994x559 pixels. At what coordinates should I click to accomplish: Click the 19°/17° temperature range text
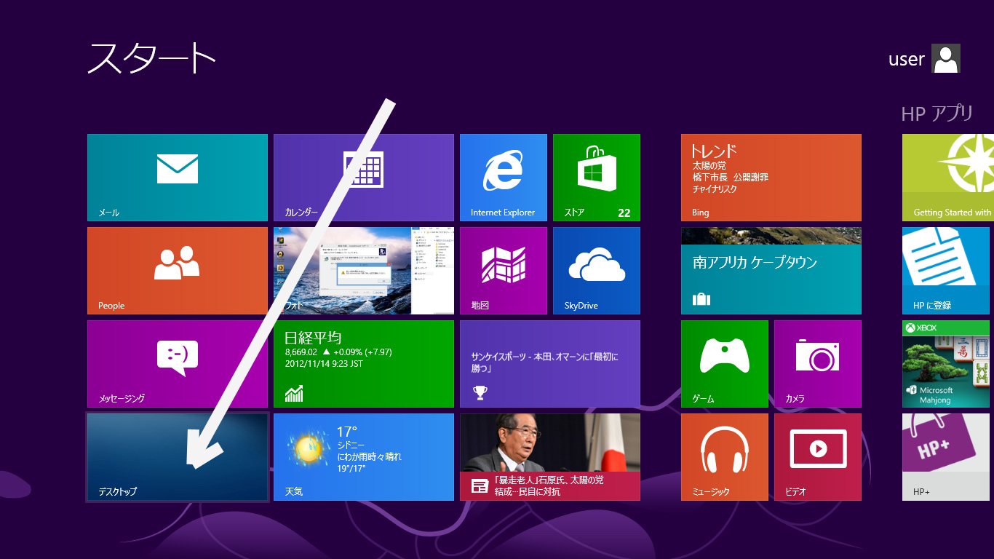pyautogui.click(x=351, y=469)
